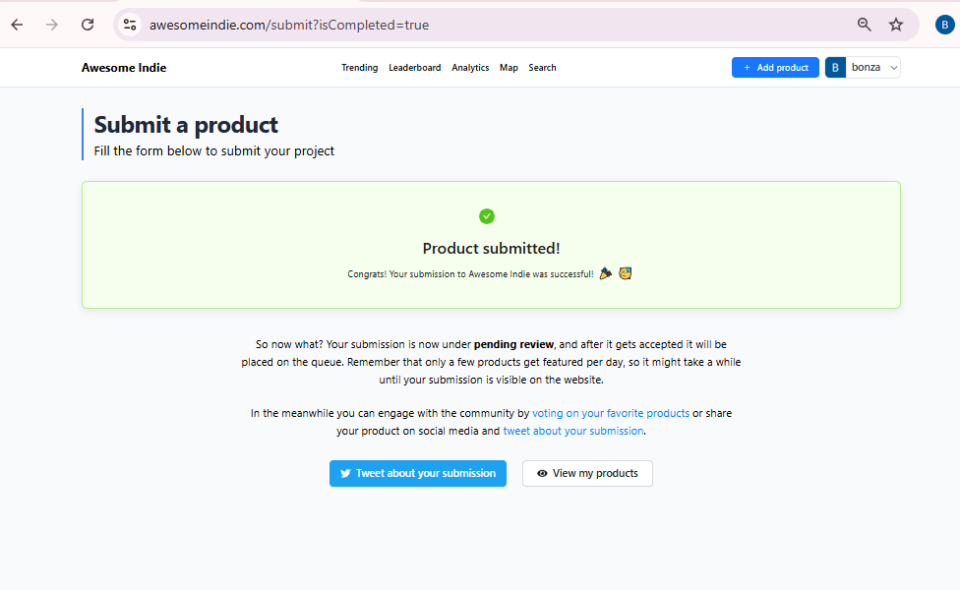
Task: Reload the page with refresh icon
Action: (88, 25)
